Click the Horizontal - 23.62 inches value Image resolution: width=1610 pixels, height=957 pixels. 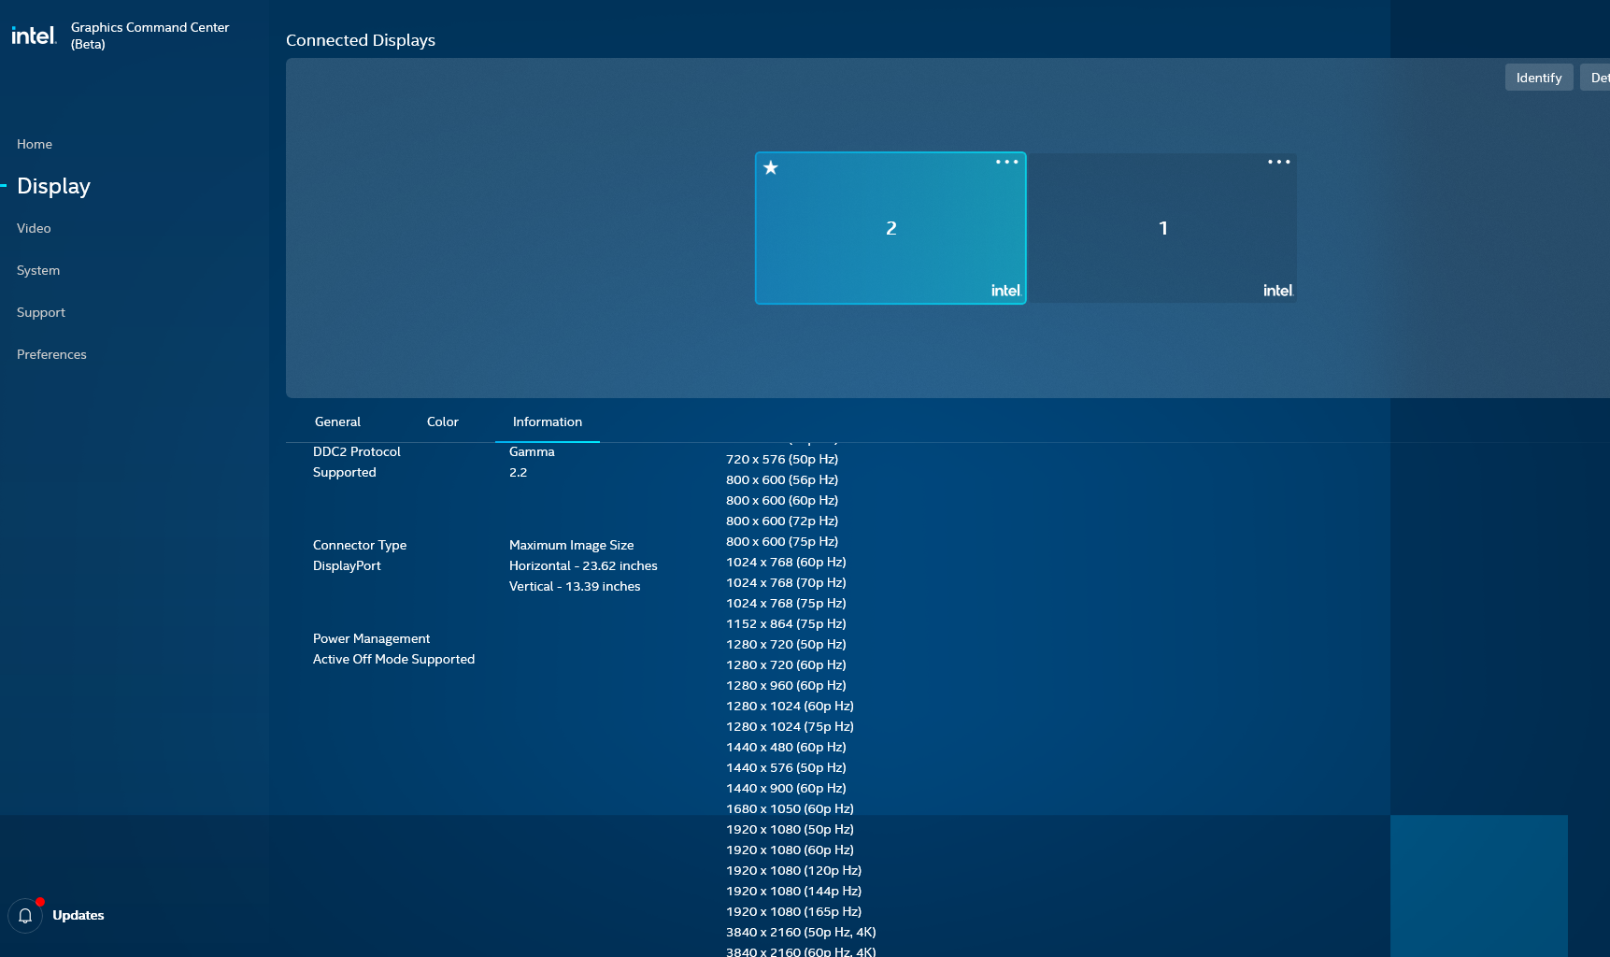click(583, 565)
